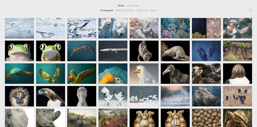Open the green macaw with raised wings photo

click(x=51, y=73)
